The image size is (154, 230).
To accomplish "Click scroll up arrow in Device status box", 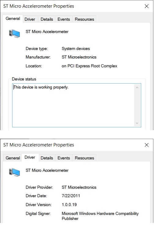I will tap(137, 88).
